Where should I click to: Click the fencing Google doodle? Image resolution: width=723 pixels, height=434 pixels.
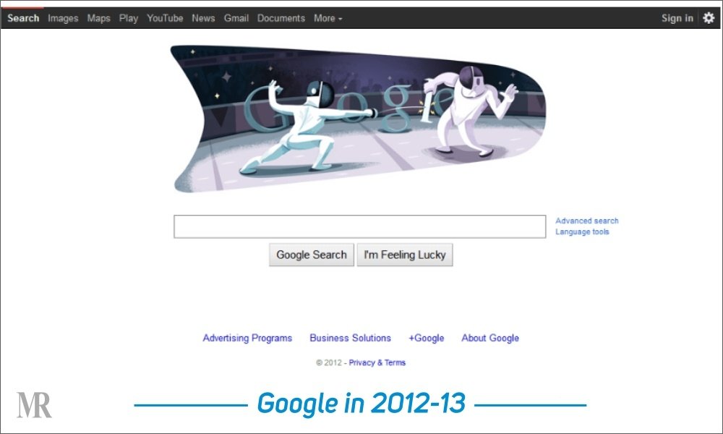click(x=359, y=118)
